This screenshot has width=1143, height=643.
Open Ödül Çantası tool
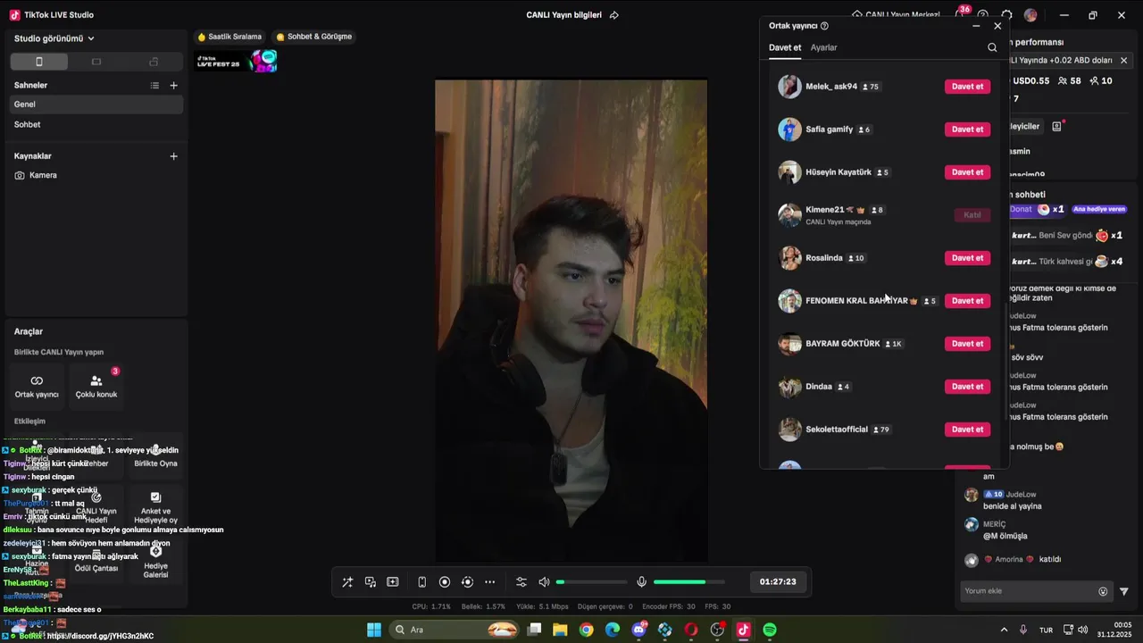96,560
